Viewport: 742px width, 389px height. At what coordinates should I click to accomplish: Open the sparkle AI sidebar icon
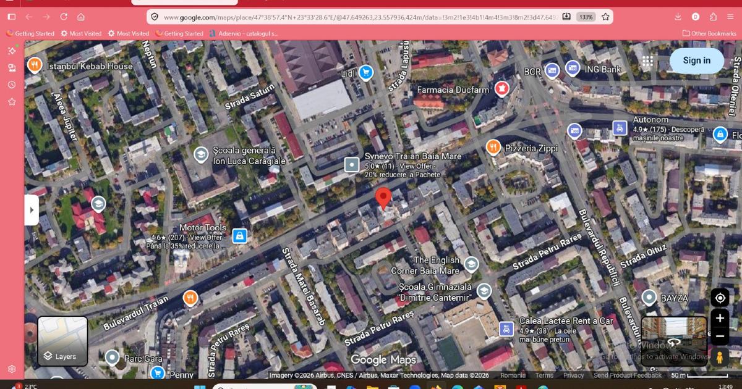tap(12, 51)
